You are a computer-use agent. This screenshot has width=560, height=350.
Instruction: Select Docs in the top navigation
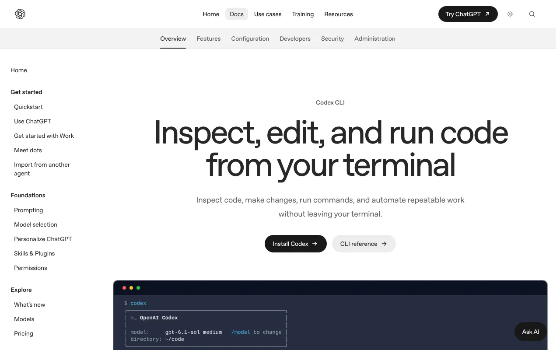237,14
